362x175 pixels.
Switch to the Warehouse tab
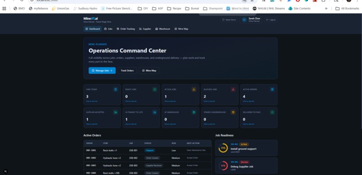[163, 29]
